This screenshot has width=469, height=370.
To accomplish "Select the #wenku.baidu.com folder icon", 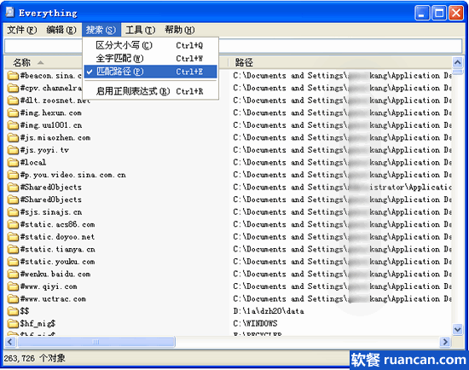I will tap(13, 274).
